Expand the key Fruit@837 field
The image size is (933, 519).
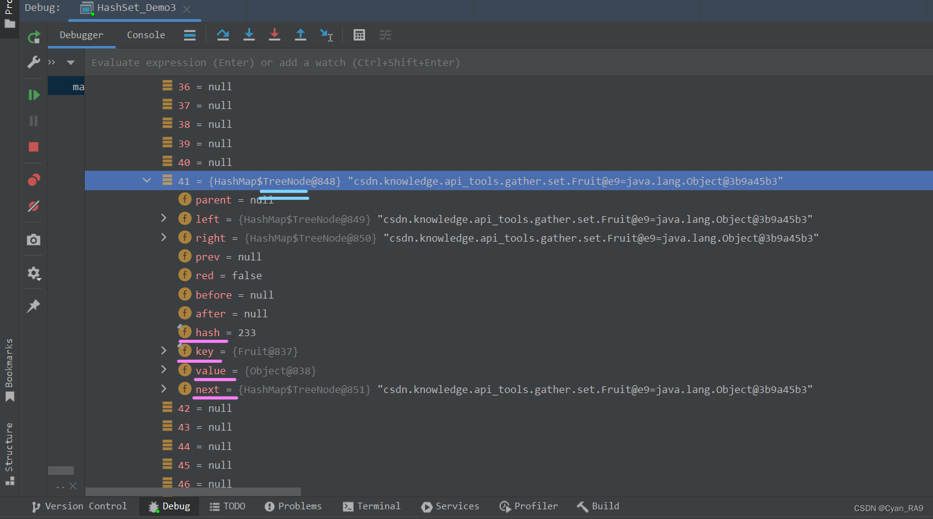[x=163, y=350]
